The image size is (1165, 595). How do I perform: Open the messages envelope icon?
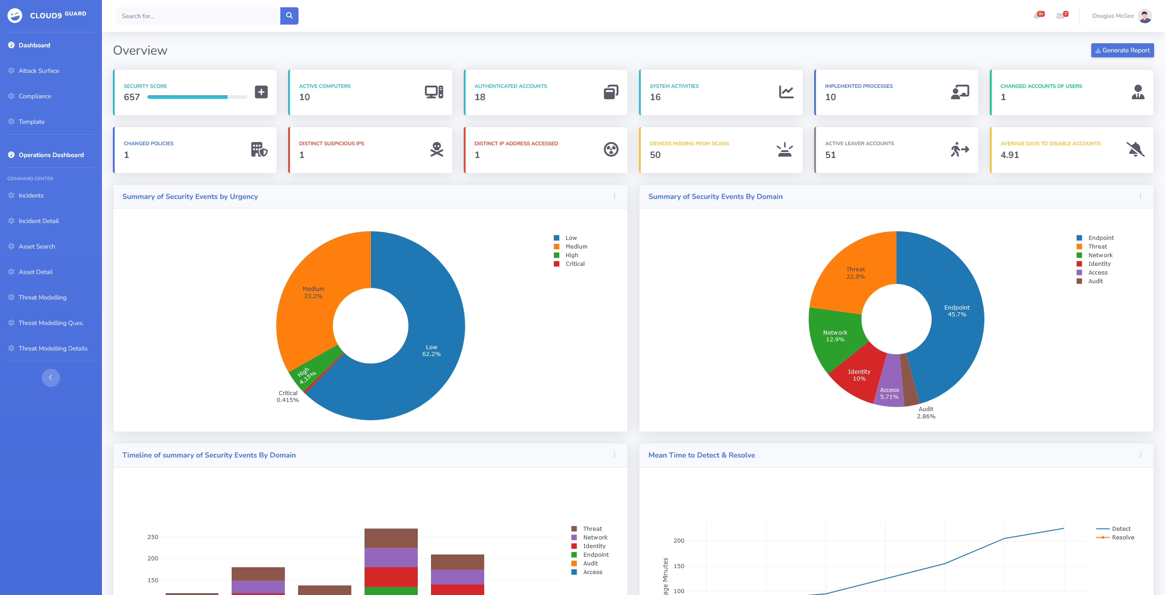tap(1060, 16)
